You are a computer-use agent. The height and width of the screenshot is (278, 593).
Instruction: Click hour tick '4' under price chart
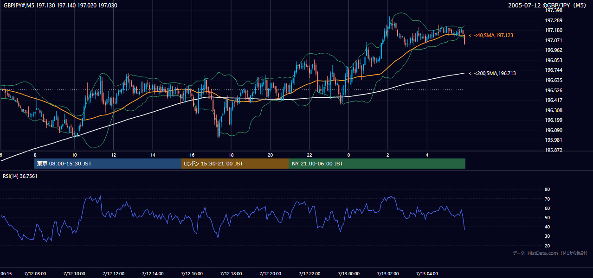coord(427,155)
